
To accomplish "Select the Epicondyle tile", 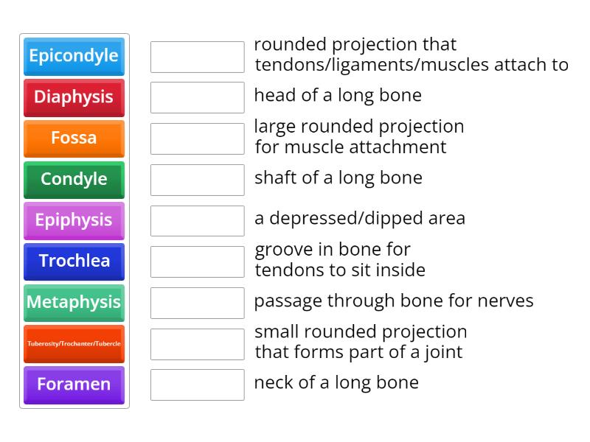I will pyautogui.click(x=74, y=57).
